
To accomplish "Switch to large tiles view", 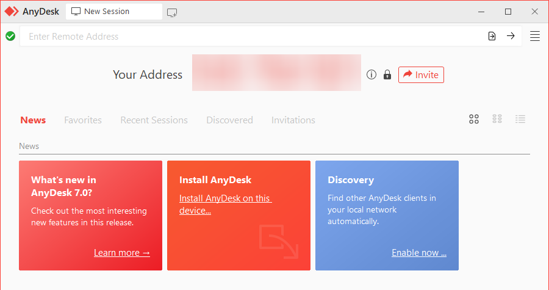I will click(x=474, y=120).
